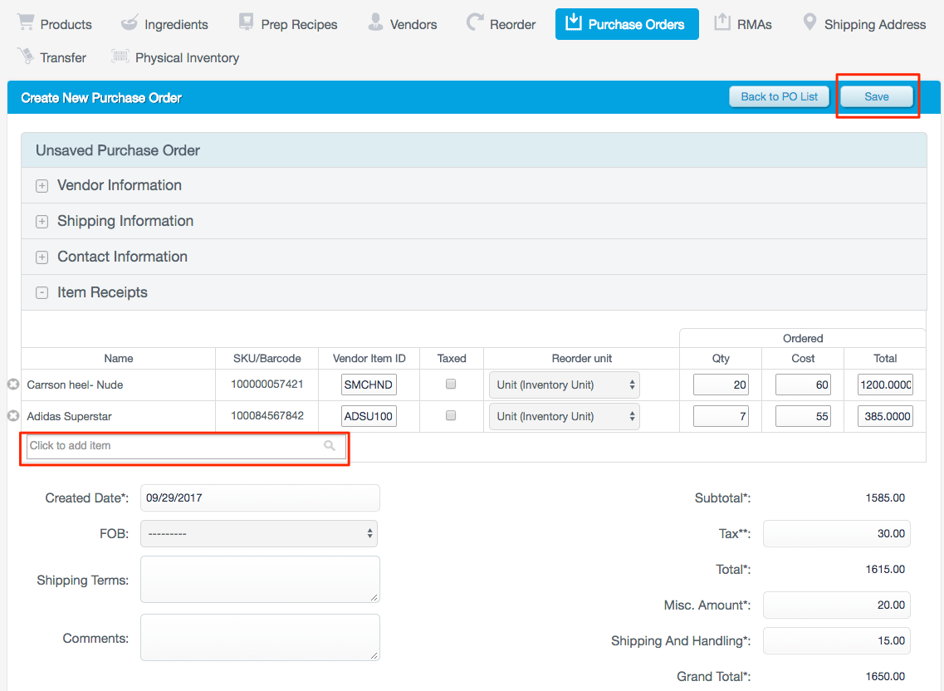Click Back to PO List

[779, 96]
